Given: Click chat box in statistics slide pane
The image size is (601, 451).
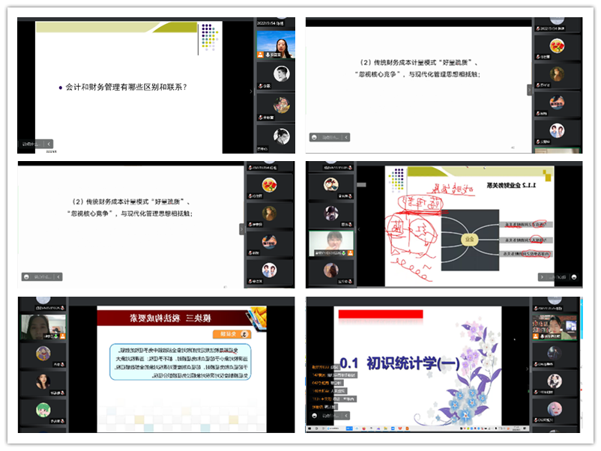Looking at the screenshot, I should click(330, 416).
